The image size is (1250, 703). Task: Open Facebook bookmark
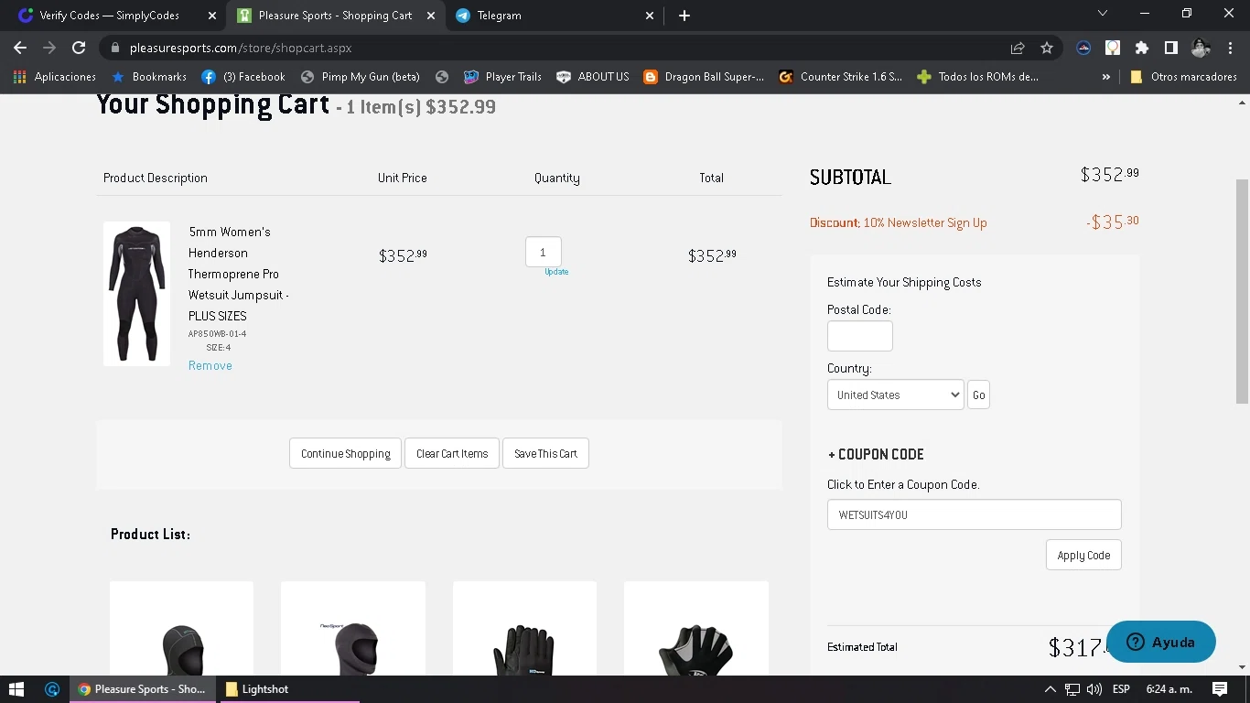pos(243,77)
